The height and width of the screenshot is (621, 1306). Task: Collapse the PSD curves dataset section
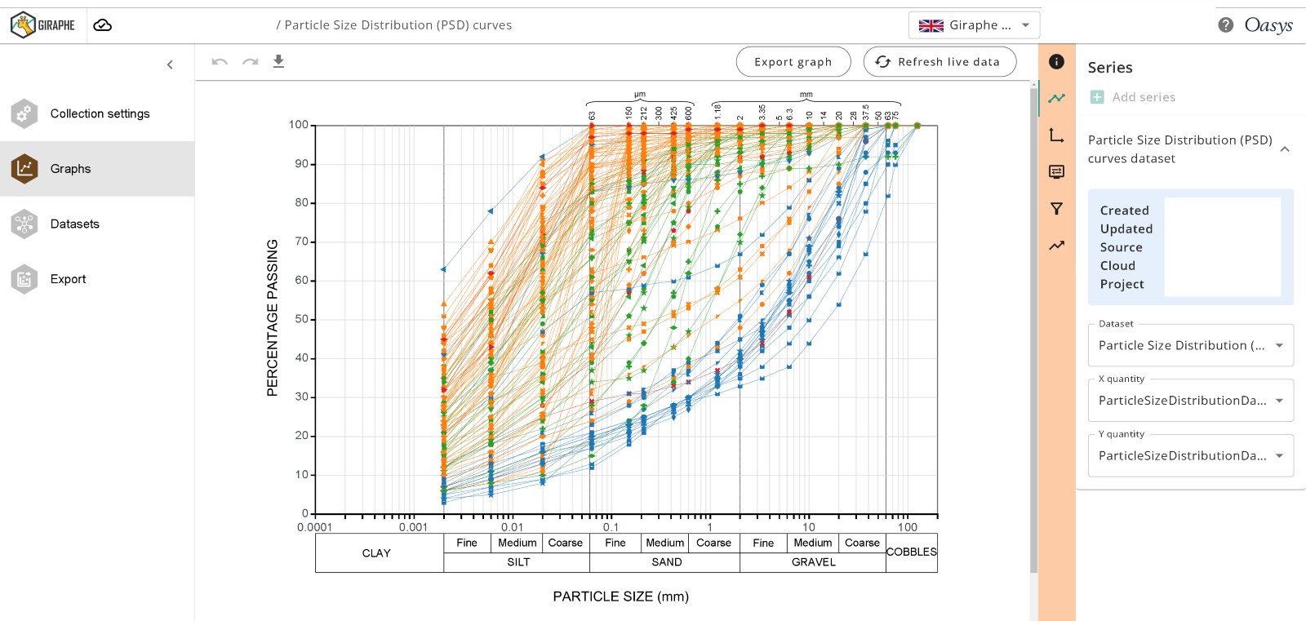click(x=1284, y=149)
